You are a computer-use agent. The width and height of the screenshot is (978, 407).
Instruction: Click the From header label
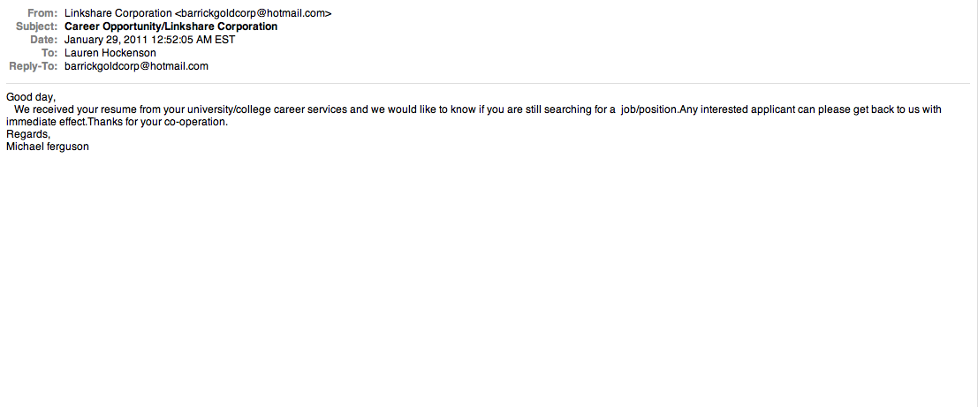(42, 13)
